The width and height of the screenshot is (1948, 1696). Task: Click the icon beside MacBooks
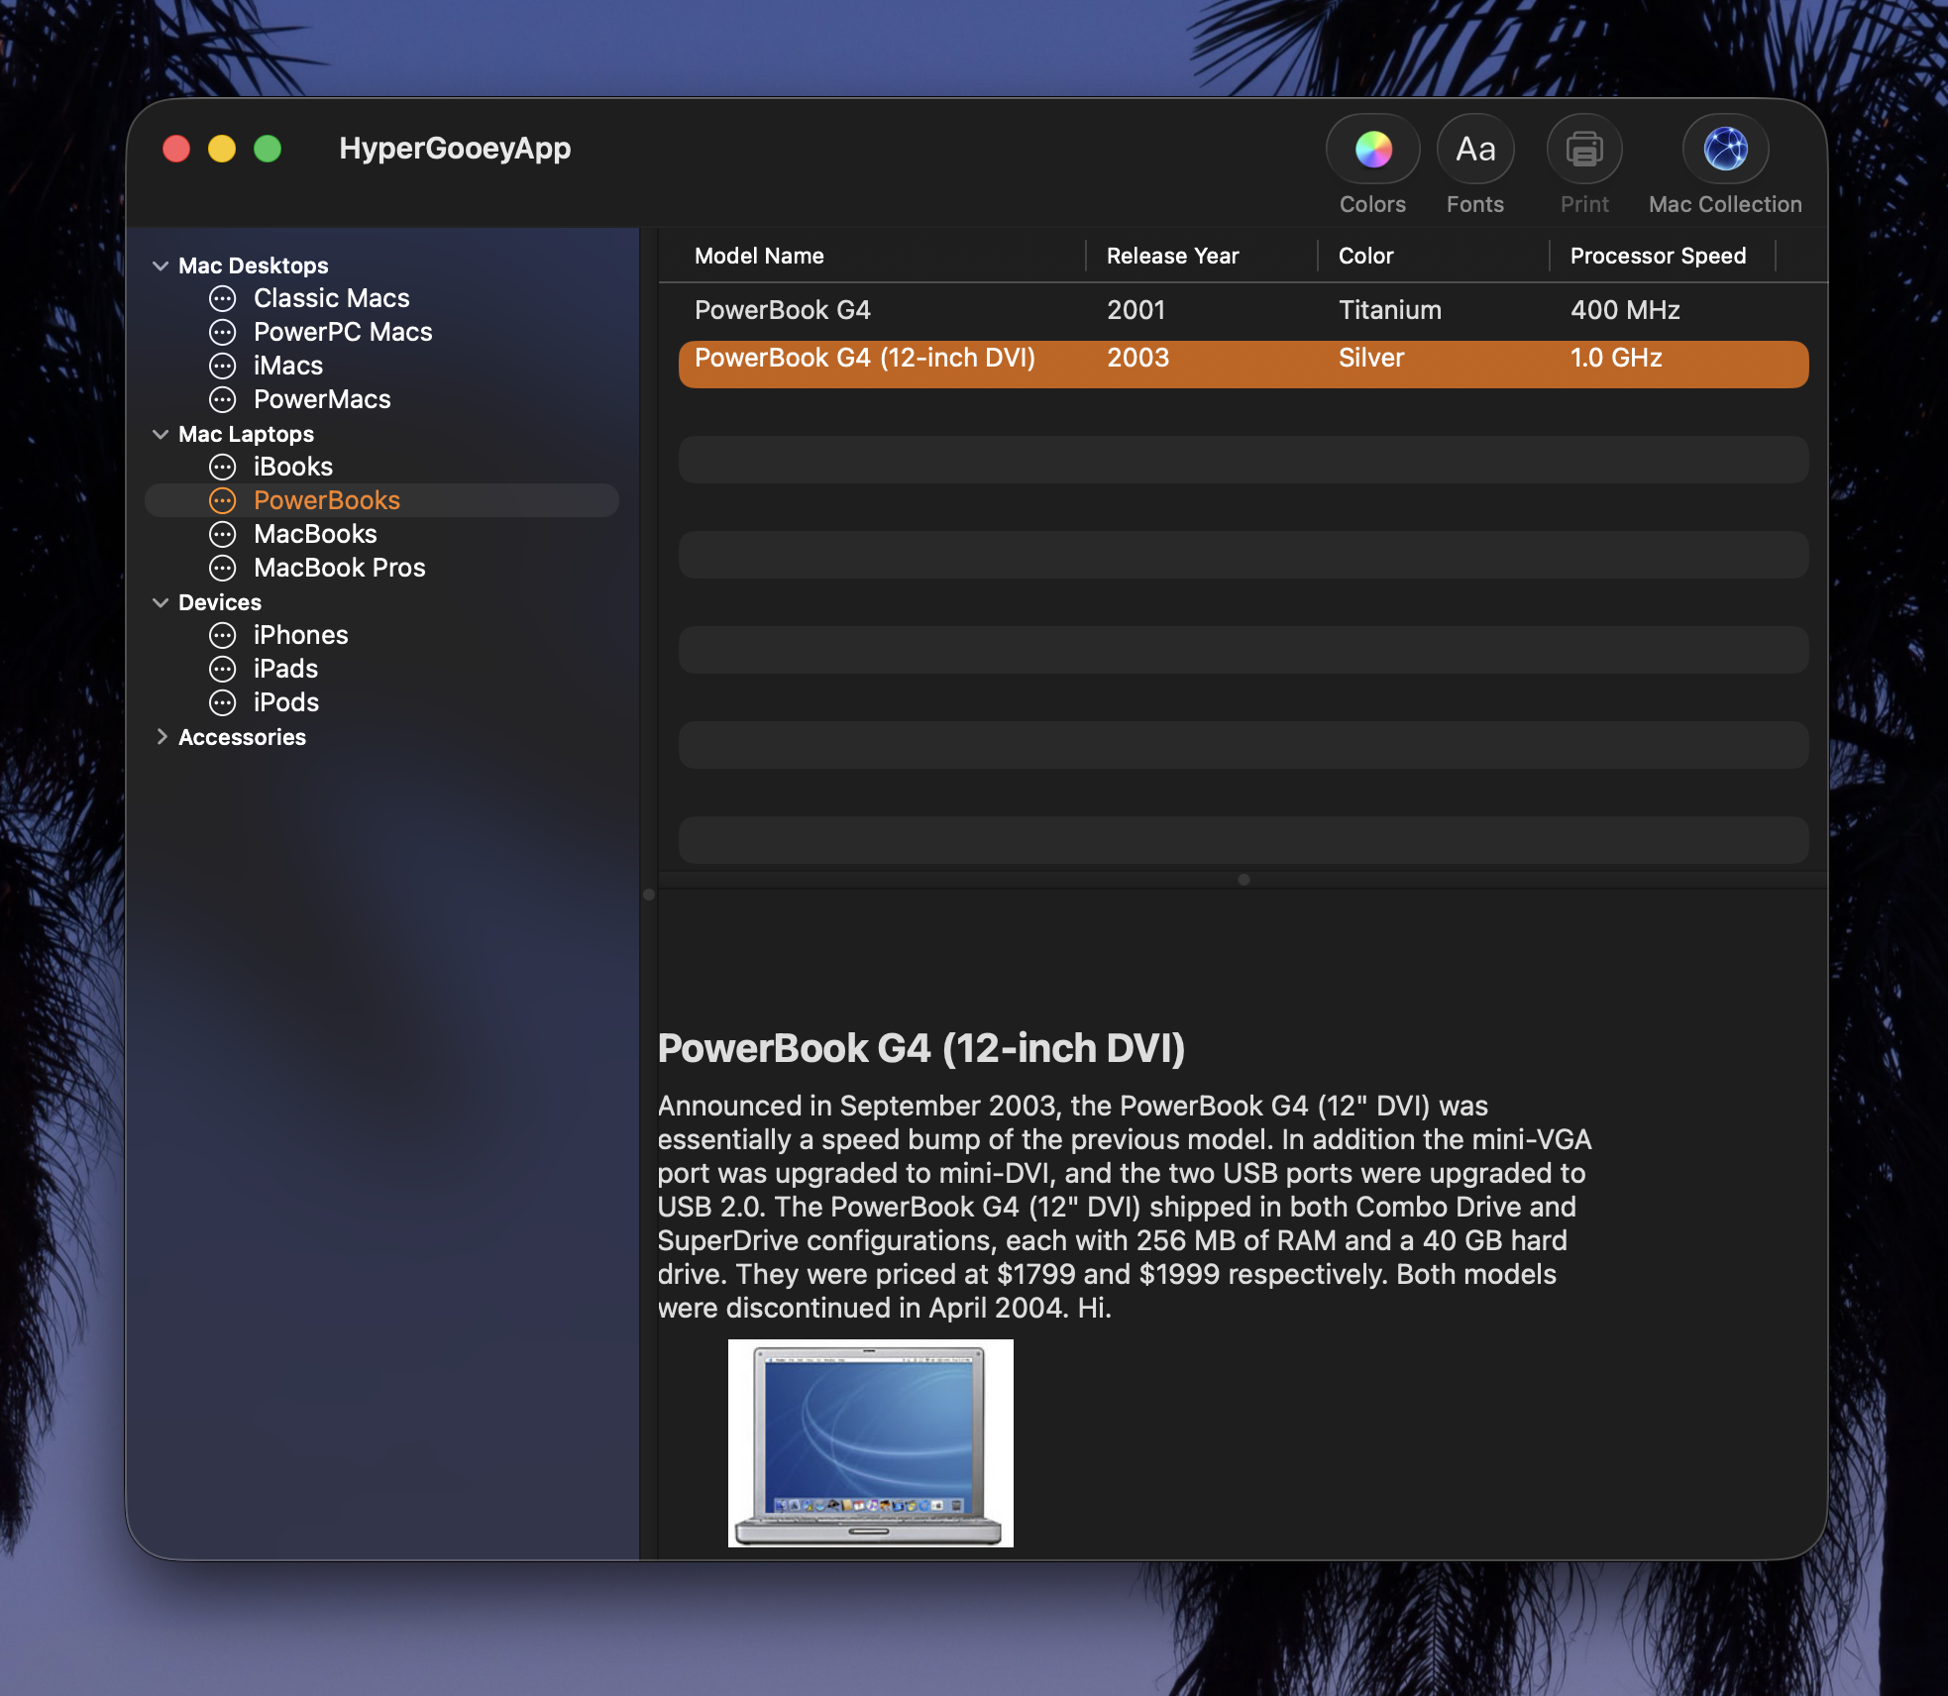(223, 534)
